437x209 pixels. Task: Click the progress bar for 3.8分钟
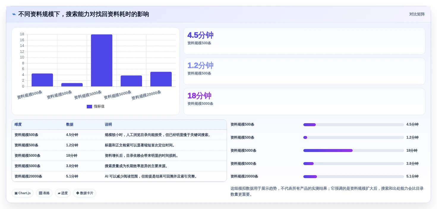354,164
